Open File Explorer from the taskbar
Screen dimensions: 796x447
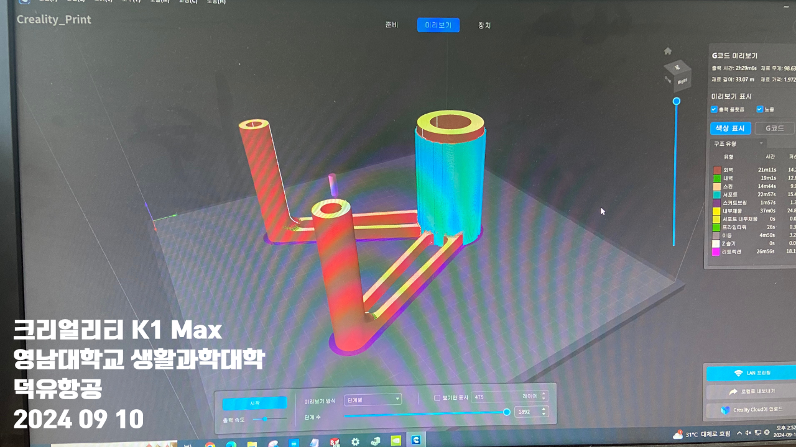click(x=252, y=445)
